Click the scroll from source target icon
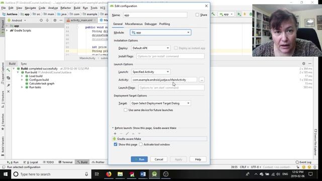 [41, 20]
